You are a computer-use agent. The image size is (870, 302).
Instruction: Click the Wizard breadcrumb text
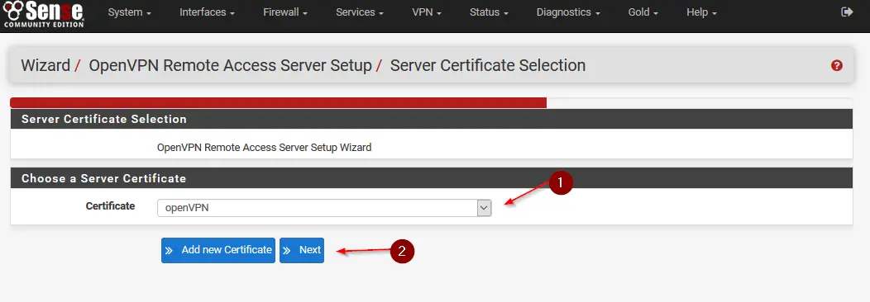click(45, 65)
